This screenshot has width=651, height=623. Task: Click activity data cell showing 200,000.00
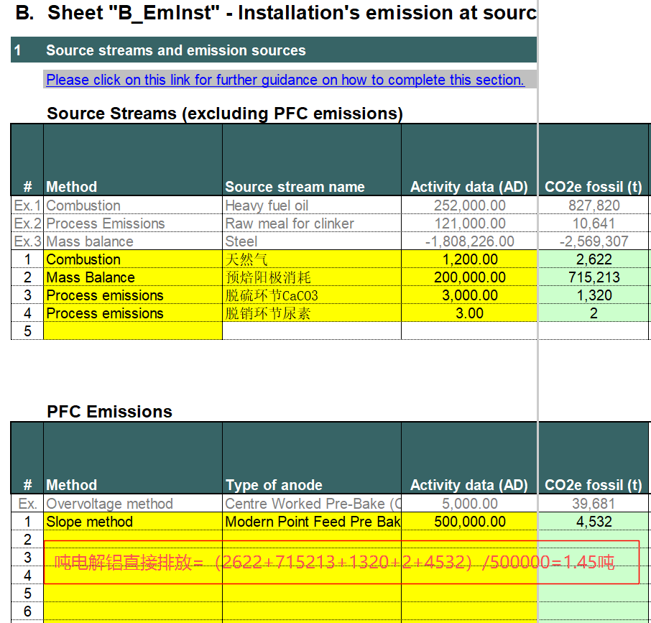coord(469,277)
